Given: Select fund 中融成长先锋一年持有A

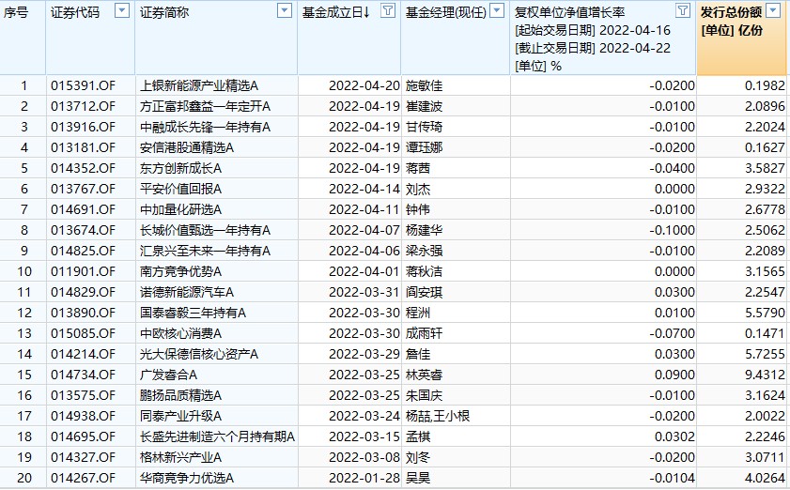Looking at the screenshot, I should tap(205, 127).
